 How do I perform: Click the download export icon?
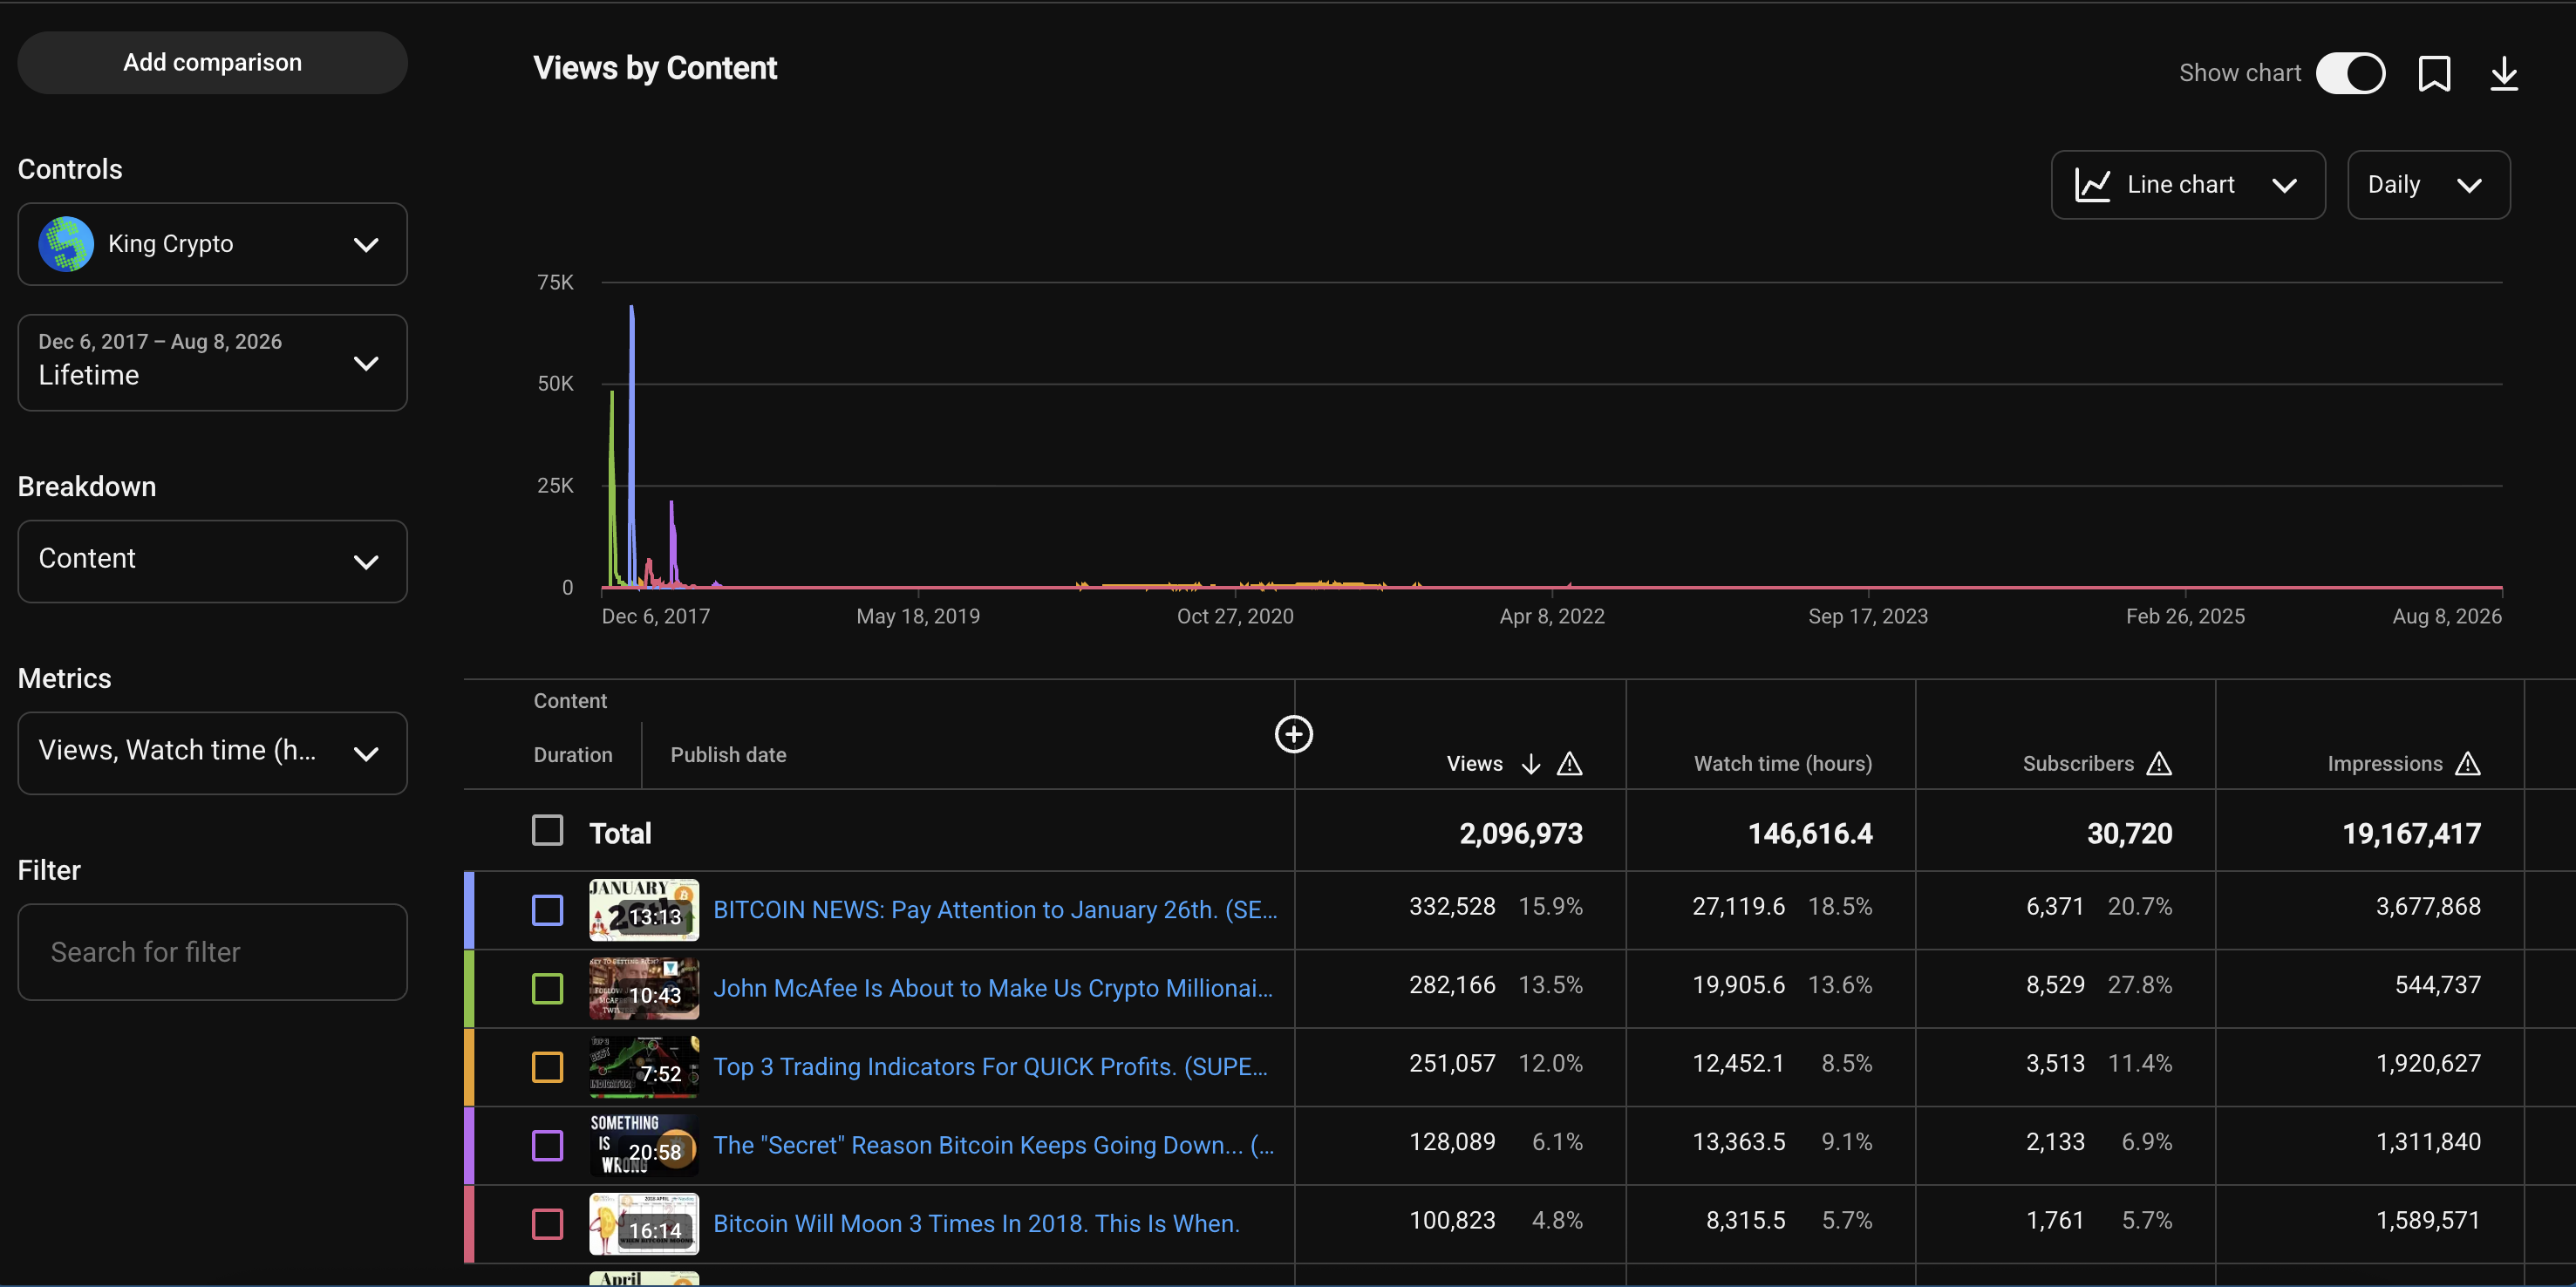2504,73
